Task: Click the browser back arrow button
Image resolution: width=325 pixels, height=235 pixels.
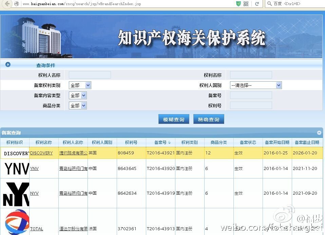Action: pos(7,4)
